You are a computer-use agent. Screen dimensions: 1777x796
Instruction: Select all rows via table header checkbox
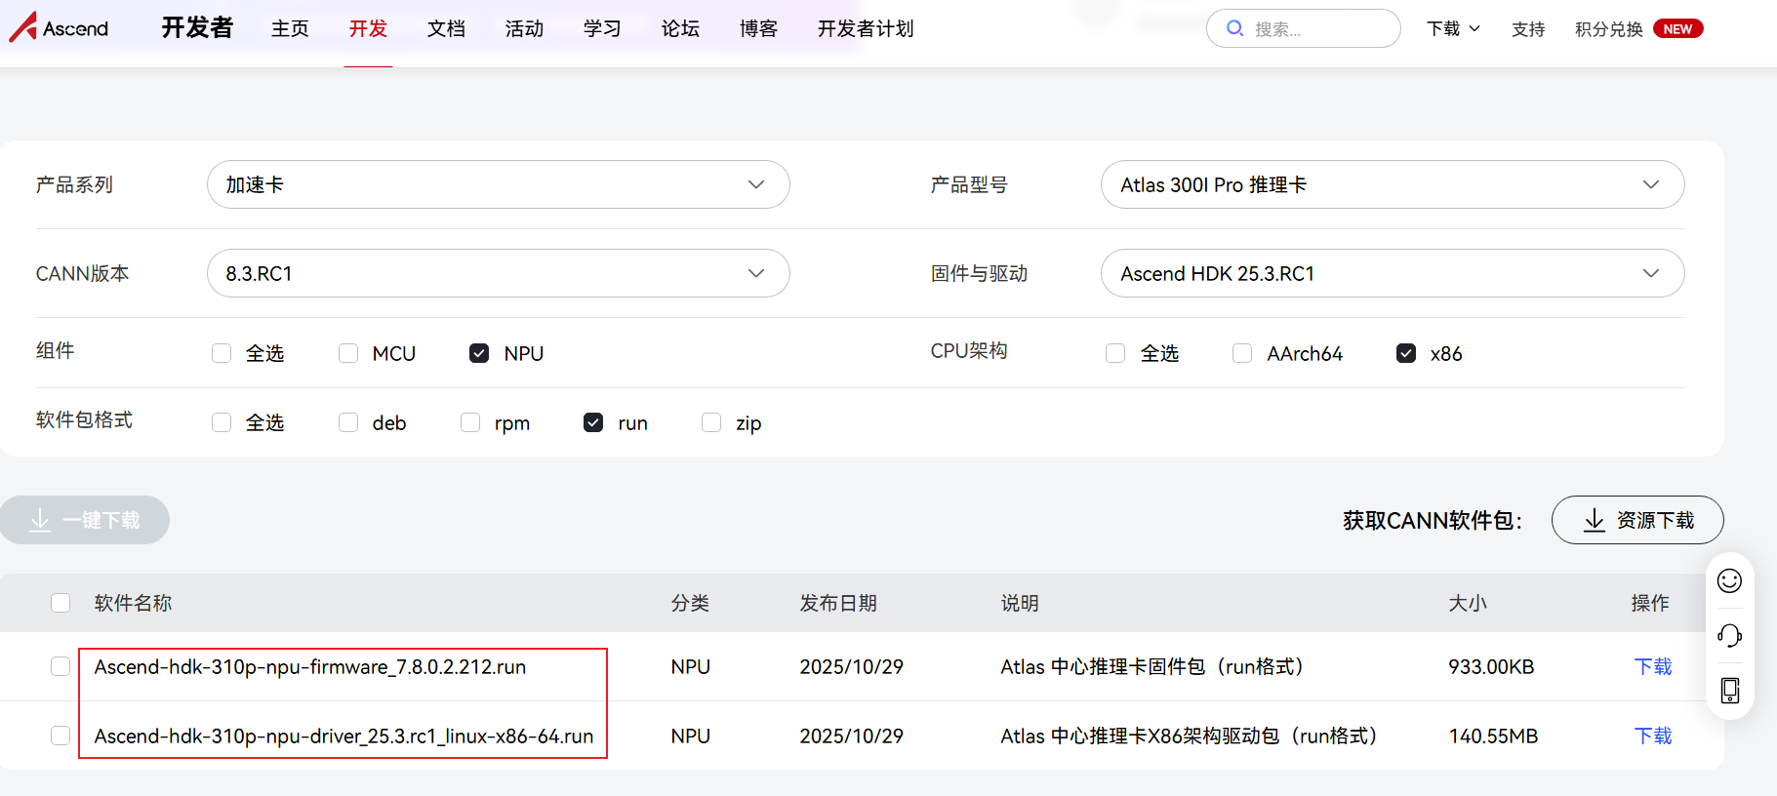(61, 603)
